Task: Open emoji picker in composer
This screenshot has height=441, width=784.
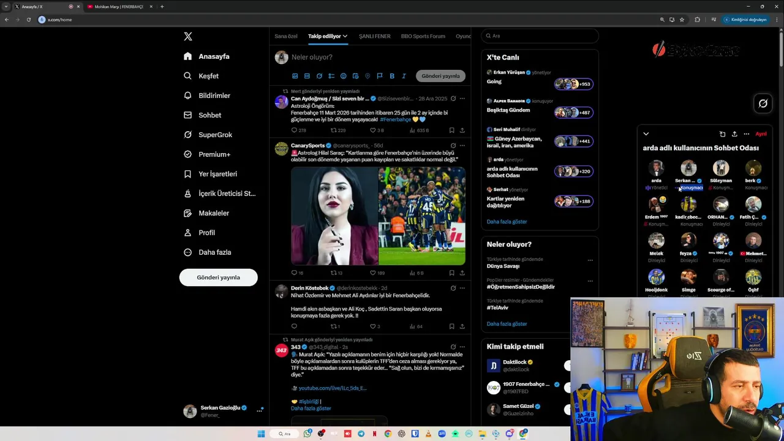Action: click(x=343, y=76)
